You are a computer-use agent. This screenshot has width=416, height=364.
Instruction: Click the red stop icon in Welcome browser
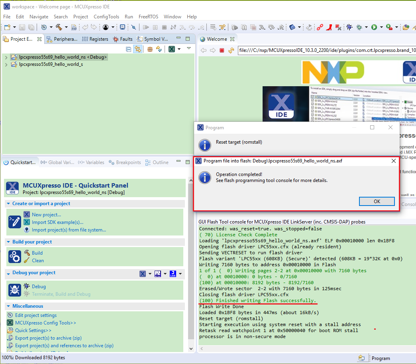pyautogui.click(x=222, y=50)
